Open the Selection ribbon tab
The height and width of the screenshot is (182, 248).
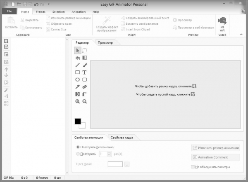(58, 12)
